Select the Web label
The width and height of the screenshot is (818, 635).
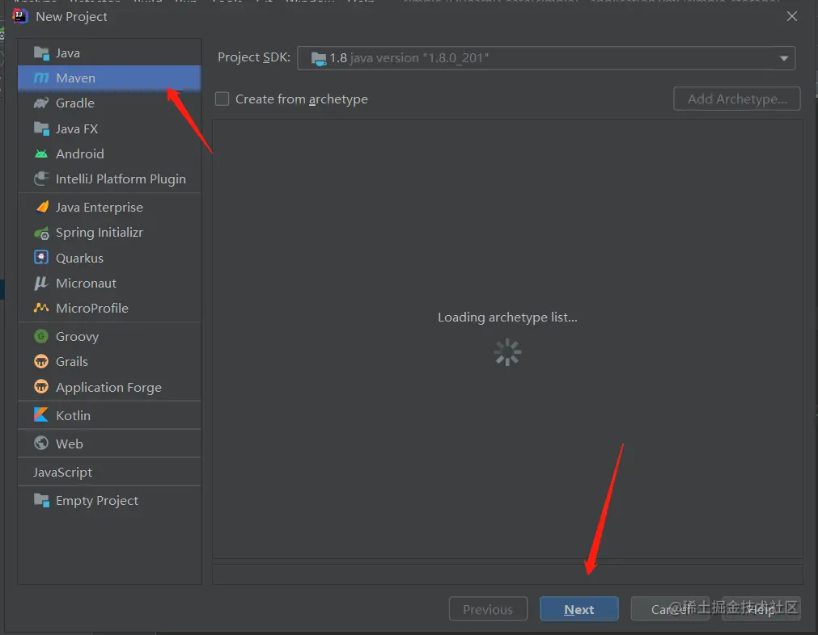70,444
